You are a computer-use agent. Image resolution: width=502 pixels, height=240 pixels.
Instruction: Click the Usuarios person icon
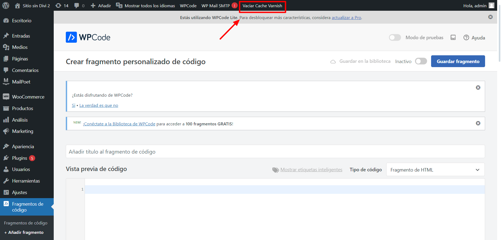[x=6, y=169]
